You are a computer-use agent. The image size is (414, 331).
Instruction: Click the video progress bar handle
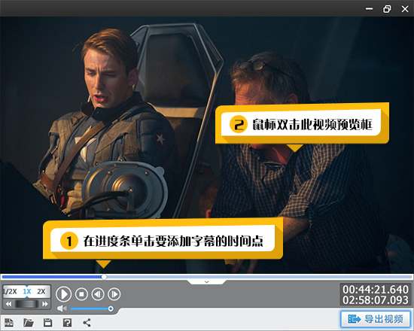[105, 277]
